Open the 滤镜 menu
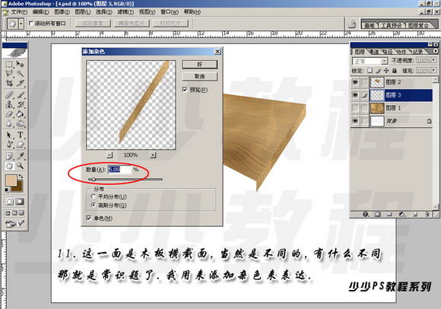The width and height of the screenshot is (441, 309). 125,12
